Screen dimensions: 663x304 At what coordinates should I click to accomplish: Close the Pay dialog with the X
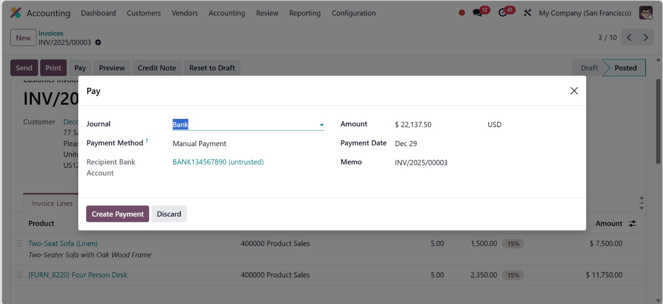click(x=574, y=91)
